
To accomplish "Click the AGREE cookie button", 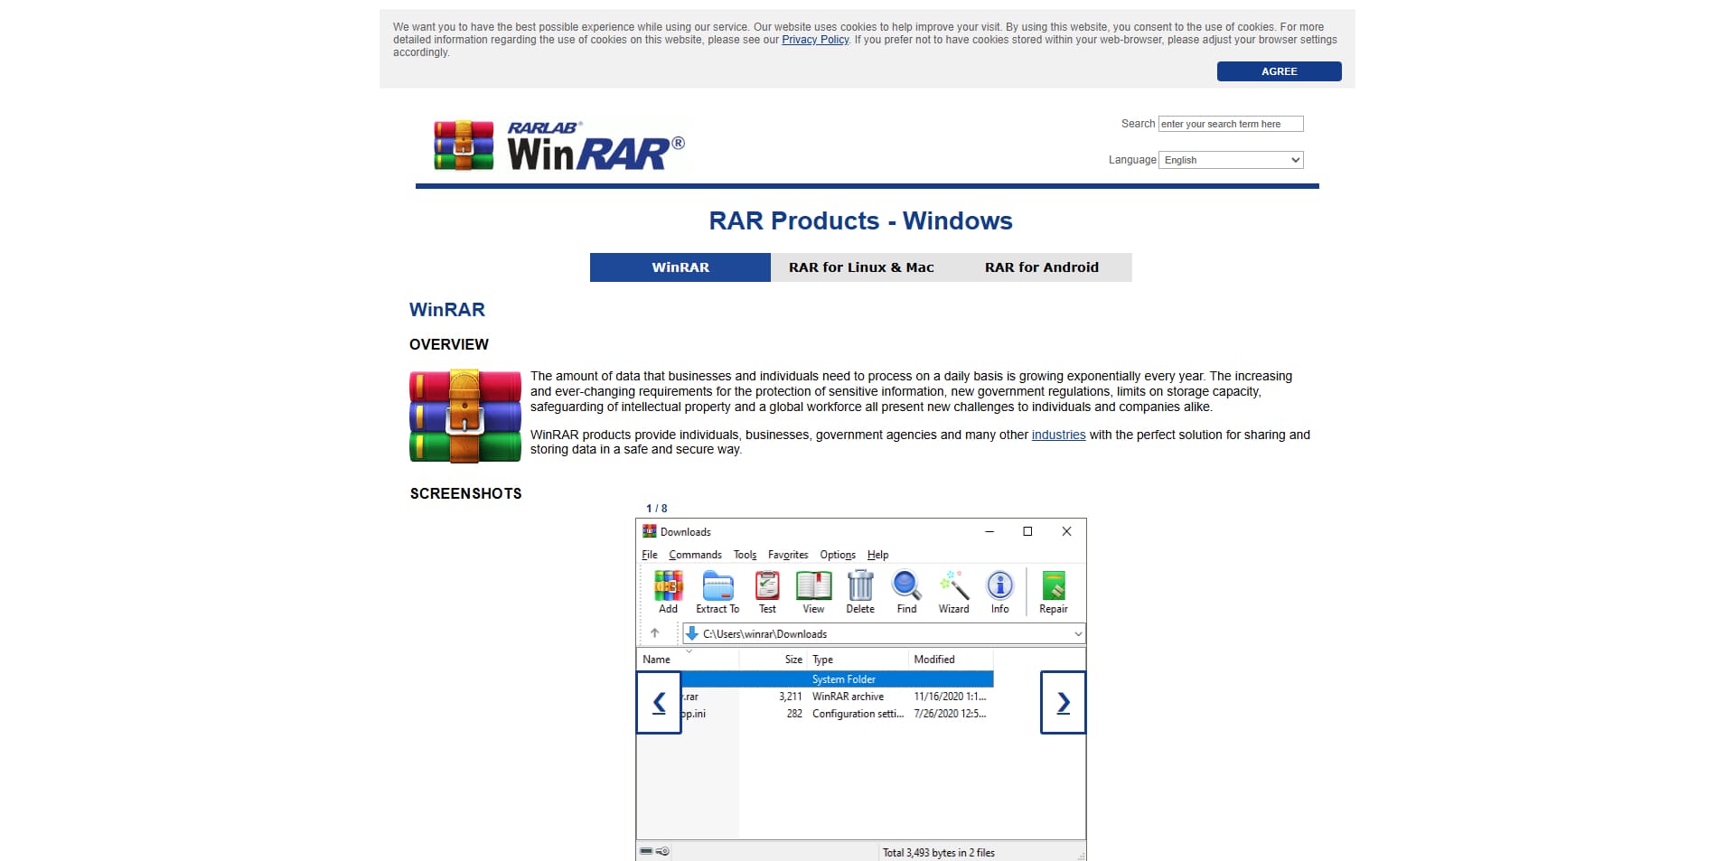I will click(1279, 71).
